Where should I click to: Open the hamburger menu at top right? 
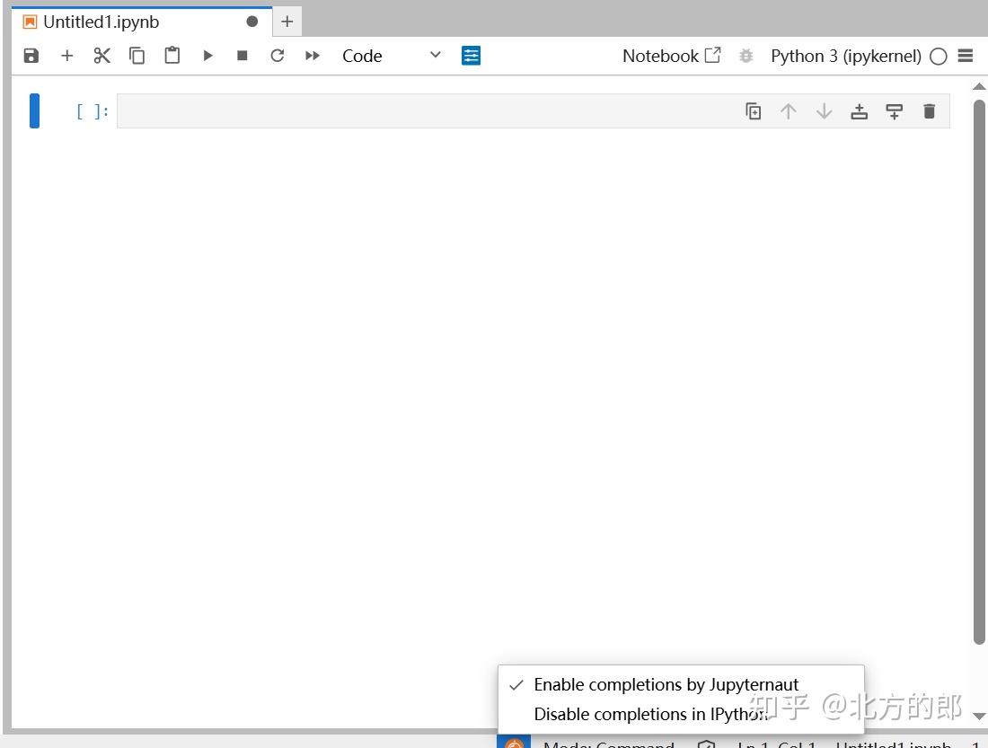966,56
